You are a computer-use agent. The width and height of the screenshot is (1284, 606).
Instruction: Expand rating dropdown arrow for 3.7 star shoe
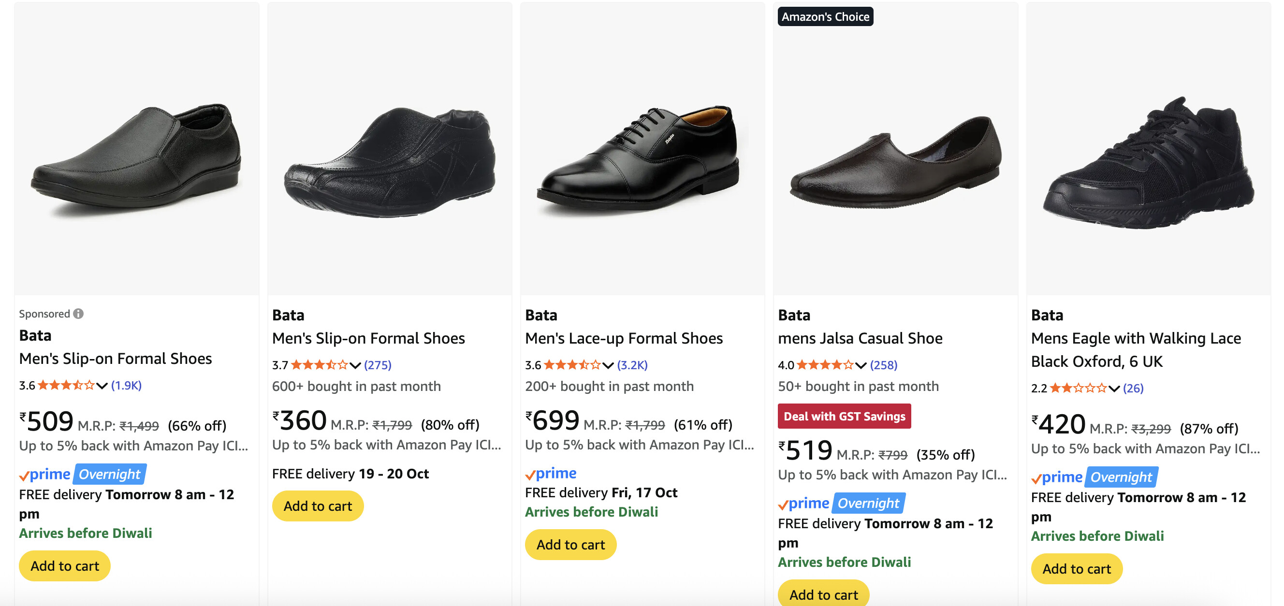[x=355, y=365]
